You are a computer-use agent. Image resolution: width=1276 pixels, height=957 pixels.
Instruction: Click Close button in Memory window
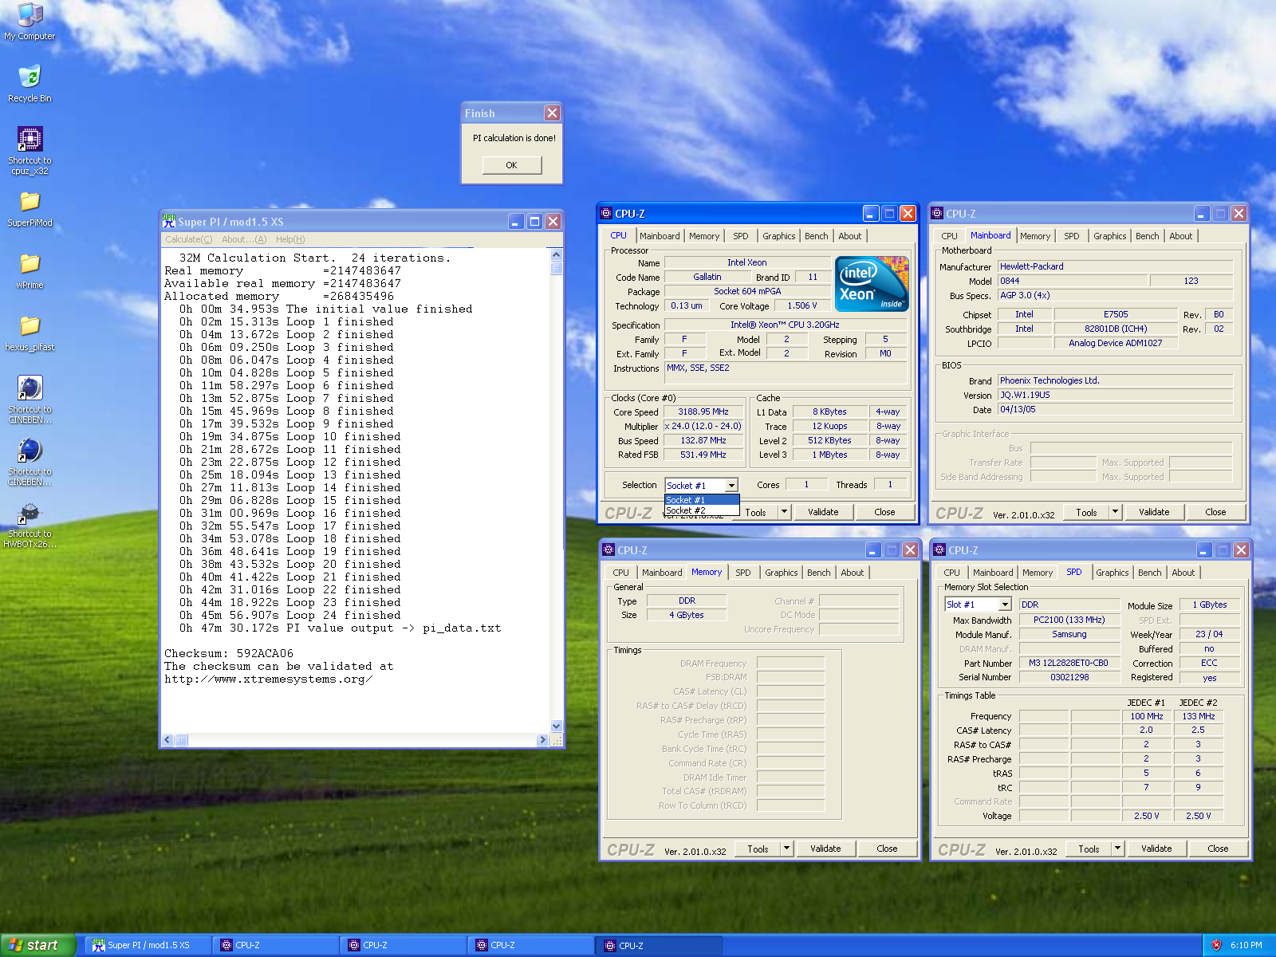(887, 849)
